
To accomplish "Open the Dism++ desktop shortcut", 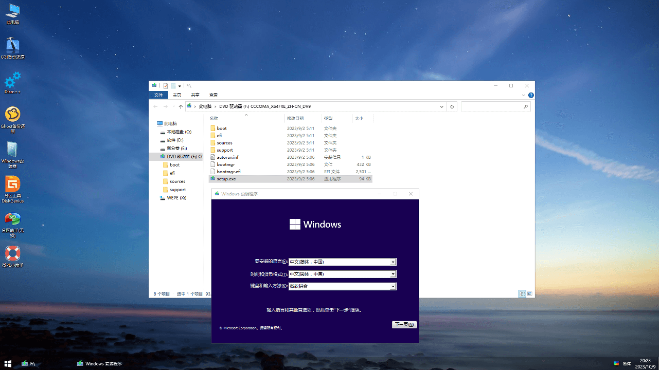I will click(12, 83).
